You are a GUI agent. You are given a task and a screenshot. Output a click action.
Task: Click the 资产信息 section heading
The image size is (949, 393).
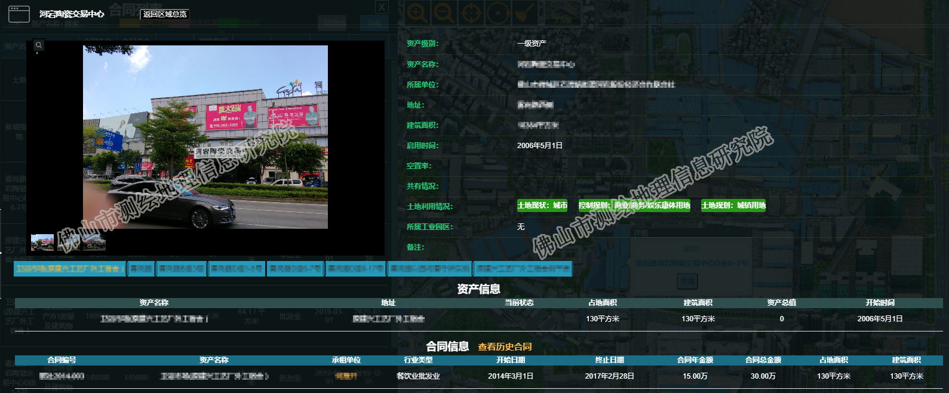point(479,289)
